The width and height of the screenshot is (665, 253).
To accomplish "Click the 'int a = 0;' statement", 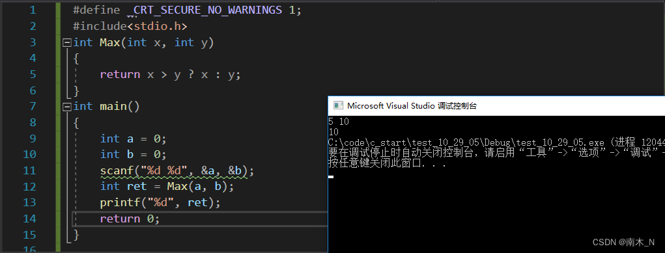I will pyautogui.click(x=133, y=139).
